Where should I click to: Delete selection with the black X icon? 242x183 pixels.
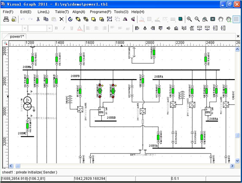[x=62, y=19]
